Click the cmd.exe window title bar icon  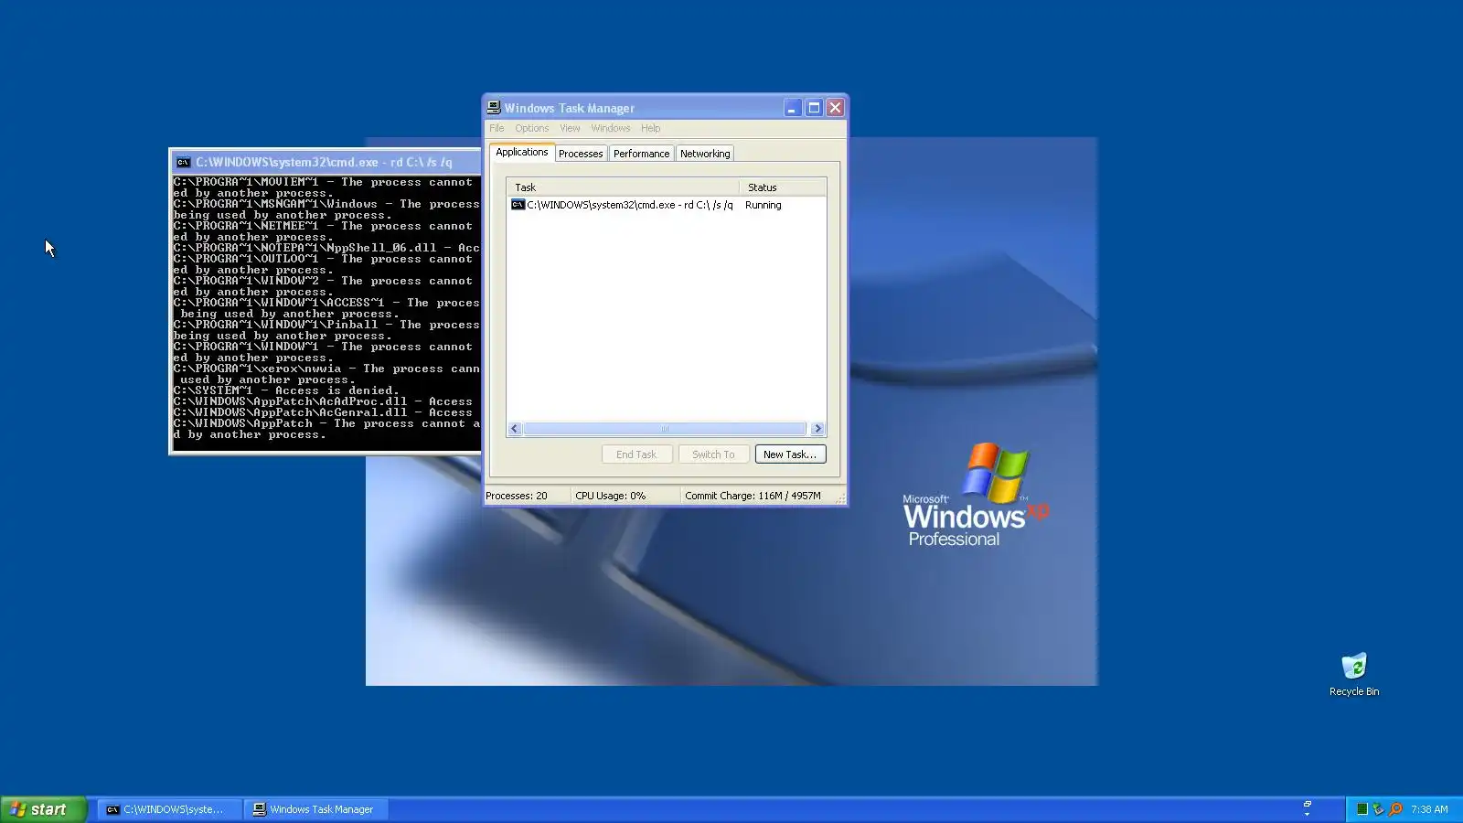[183, 162]
